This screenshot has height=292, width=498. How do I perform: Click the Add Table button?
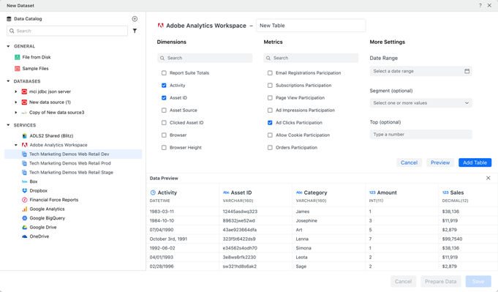tap(475, 162)
